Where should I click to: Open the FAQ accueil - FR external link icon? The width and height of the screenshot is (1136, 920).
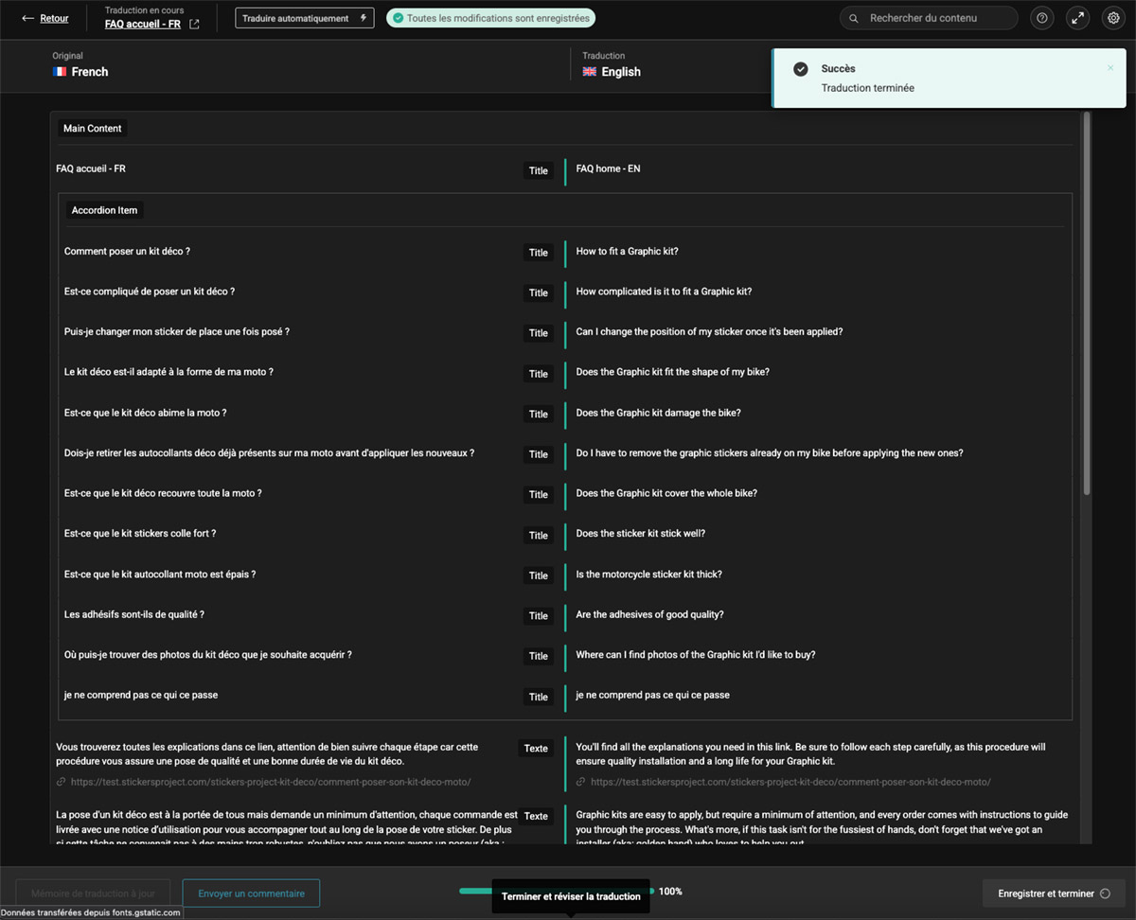click(x=194, y=25)
